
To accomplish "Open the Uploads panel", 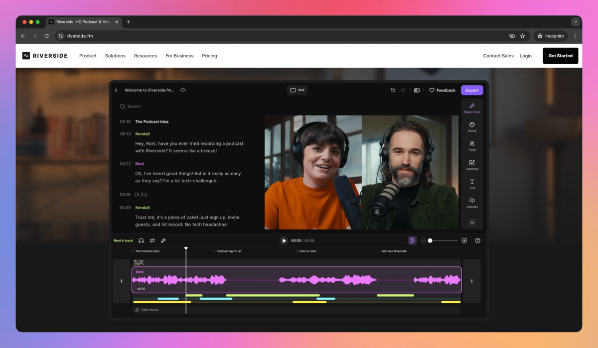I will (472, 202).
